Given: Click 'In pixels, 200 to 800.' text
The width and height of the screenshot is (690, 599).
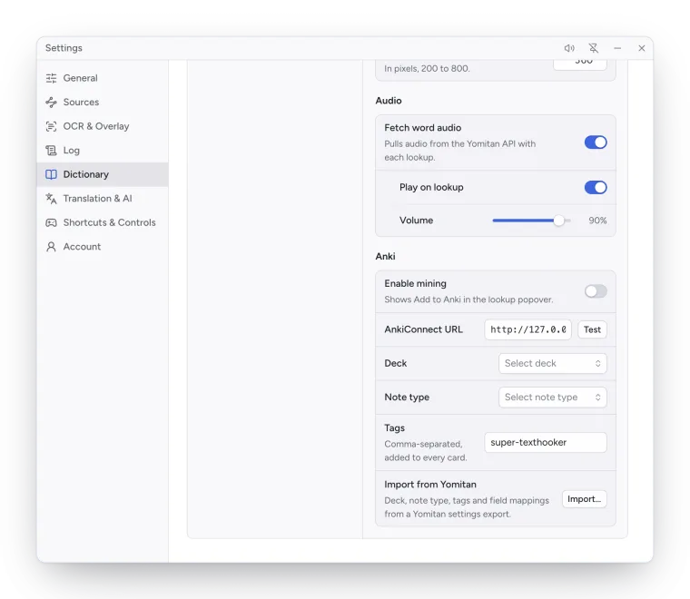Looking at the screenshot, I should click(427, 69).
